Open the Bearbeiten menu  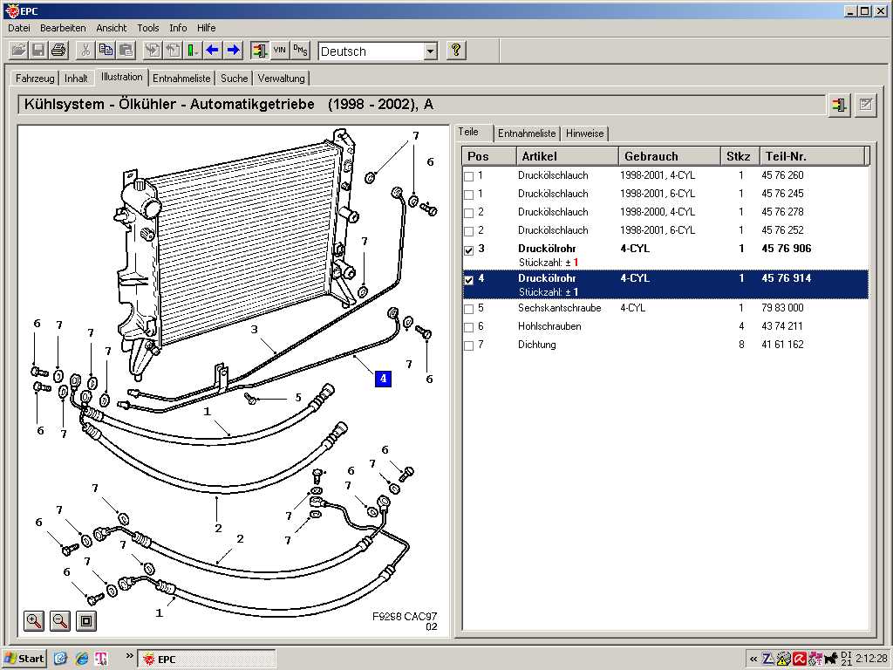click(63, 28)
